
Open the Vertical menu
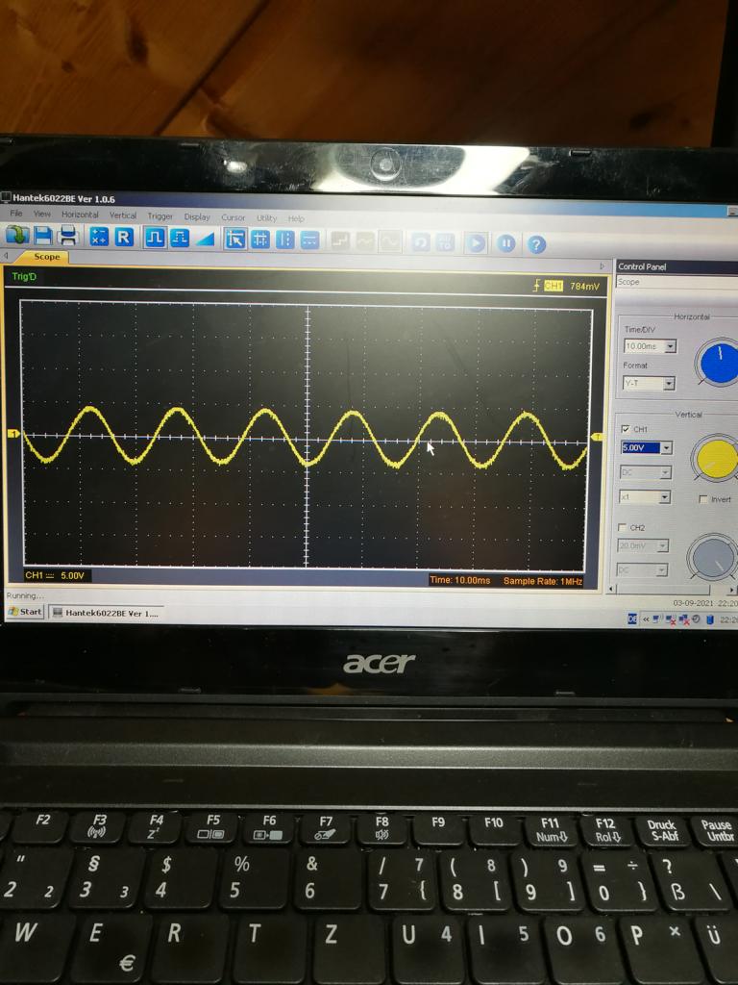click(x=123, y=215)
